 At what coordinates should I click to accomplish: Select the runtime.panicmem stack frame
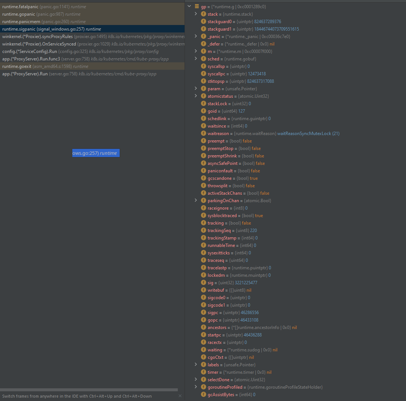[92, 22]
